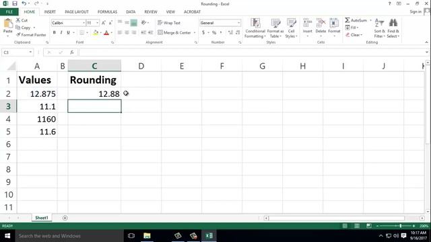Open Conditional Formatting
Screen dimensions: 431x242
[255, 28]
